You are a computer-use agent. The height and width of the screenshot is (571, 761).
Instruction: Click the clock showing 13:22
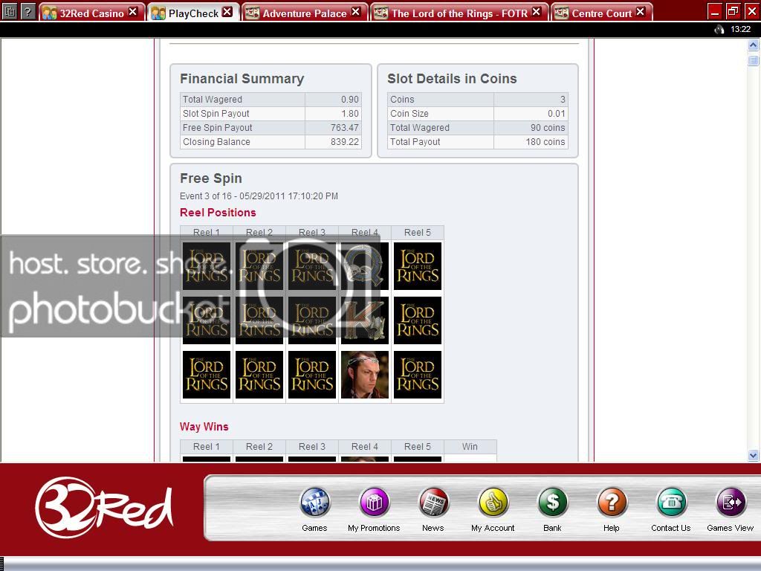(740, 29)
